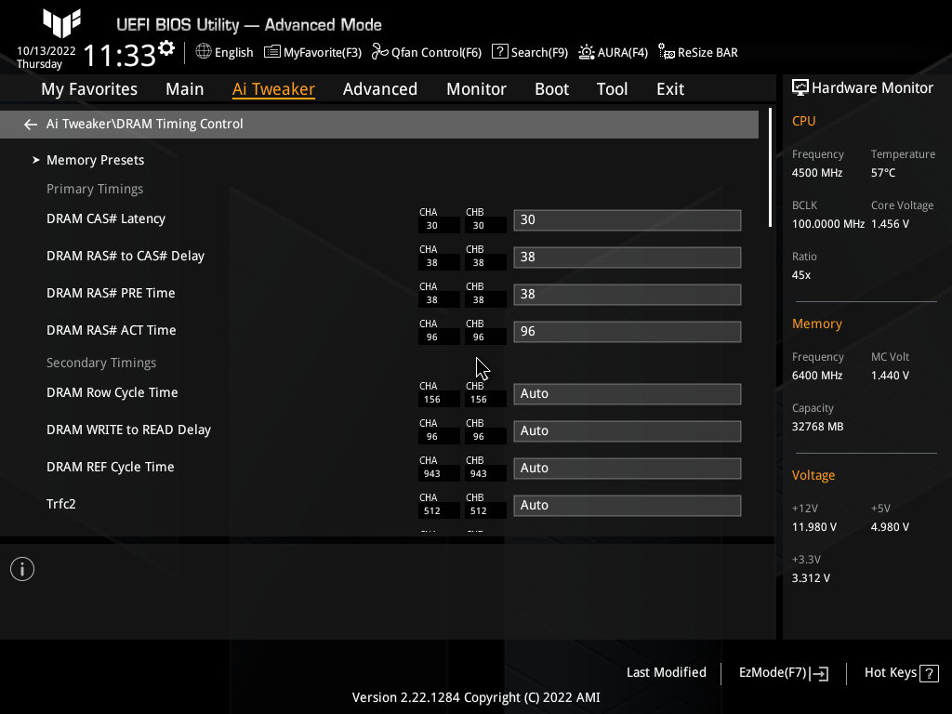The width and height of the screenshot is (952, 714).
Task: Click the CPU Temperature 57°C value
Action: coord(883,172)
